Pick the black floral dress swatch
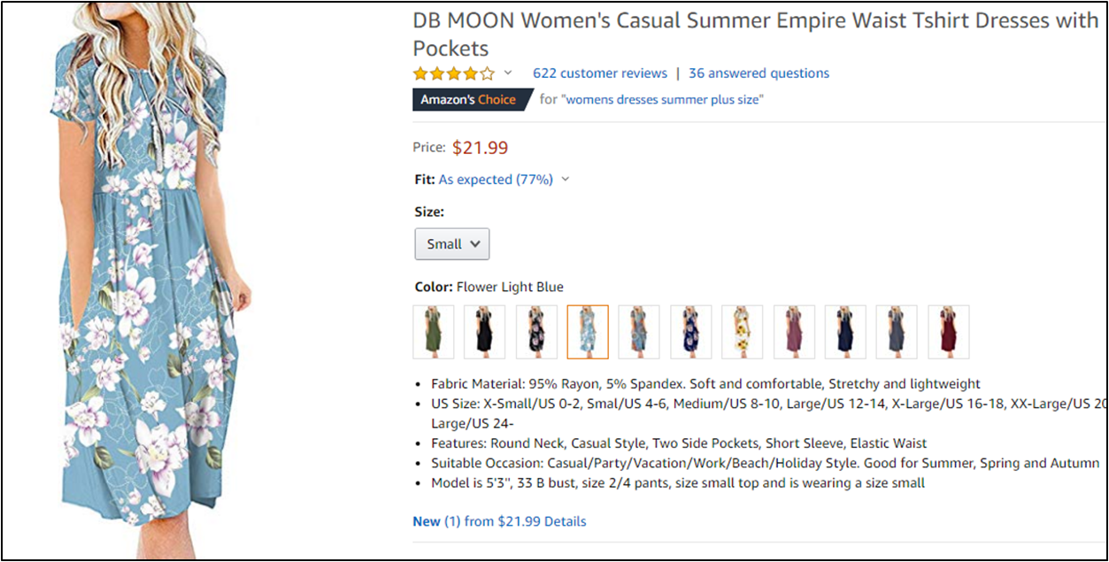 536,332
